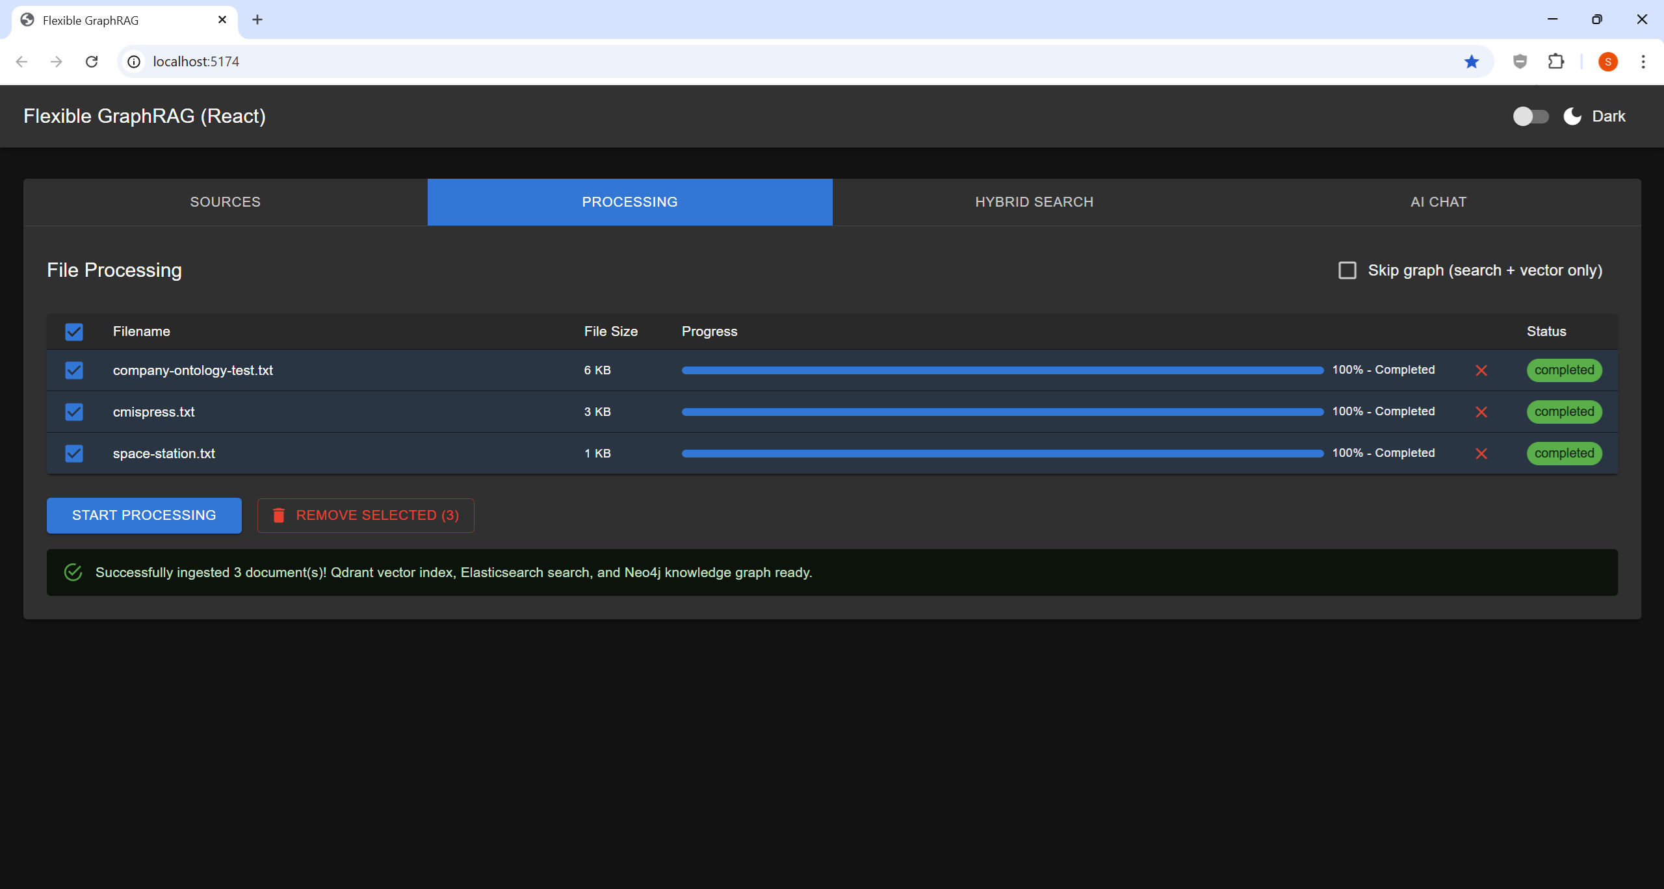
Task: Uncheck the cmispress.txt row checkbox
Action: coord(73,411)
